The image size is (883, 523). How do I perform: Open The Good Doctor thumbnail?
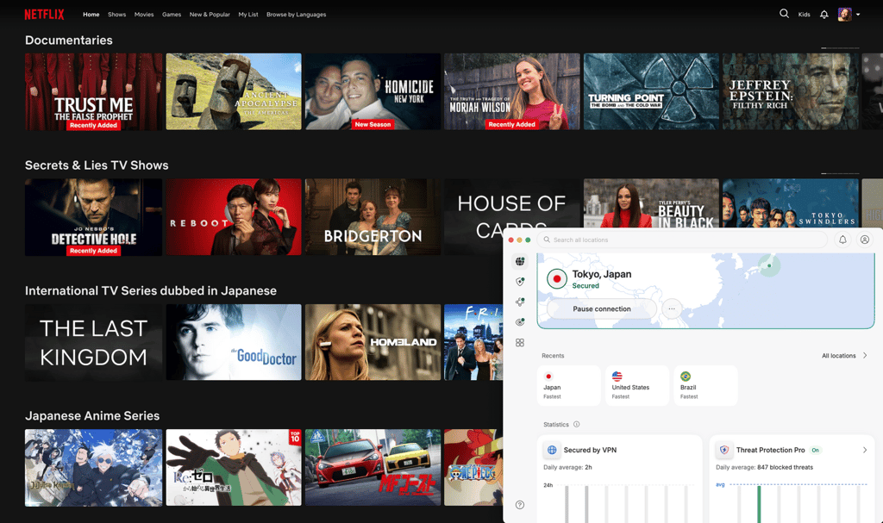234,342
